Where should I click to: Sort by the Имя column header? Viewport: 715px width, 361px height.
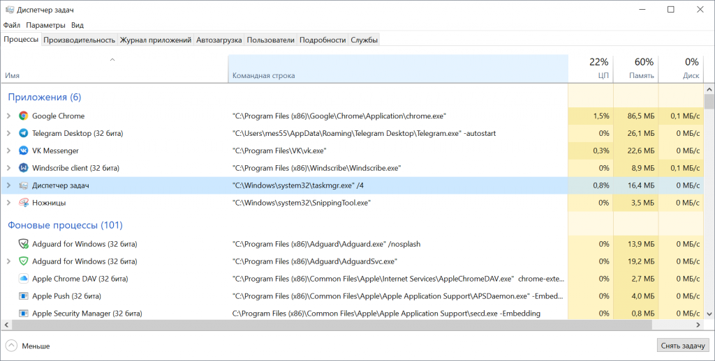(114, 69)
